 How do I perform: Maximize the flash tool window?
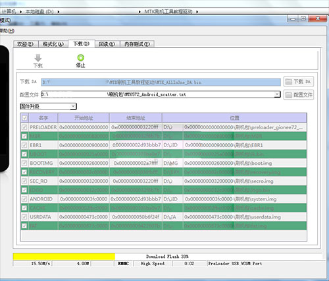303,18
